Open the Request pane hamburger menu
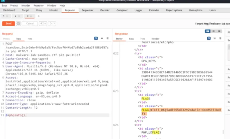The image size is (230, 139). coord(107,38)
